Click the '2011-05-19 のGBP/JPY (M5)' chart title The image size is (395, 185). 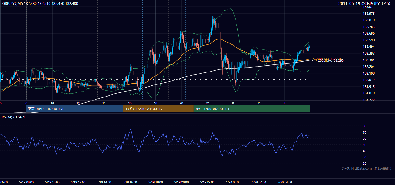(365, 4)
